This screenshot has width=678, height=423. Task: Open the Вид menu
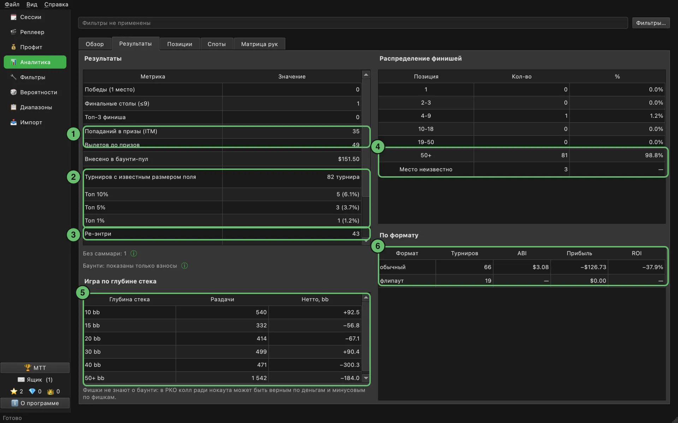click(32, 4)
